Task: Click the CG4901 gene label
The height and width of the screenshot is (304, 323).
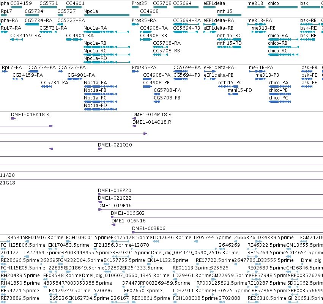Action: point(75,3)
